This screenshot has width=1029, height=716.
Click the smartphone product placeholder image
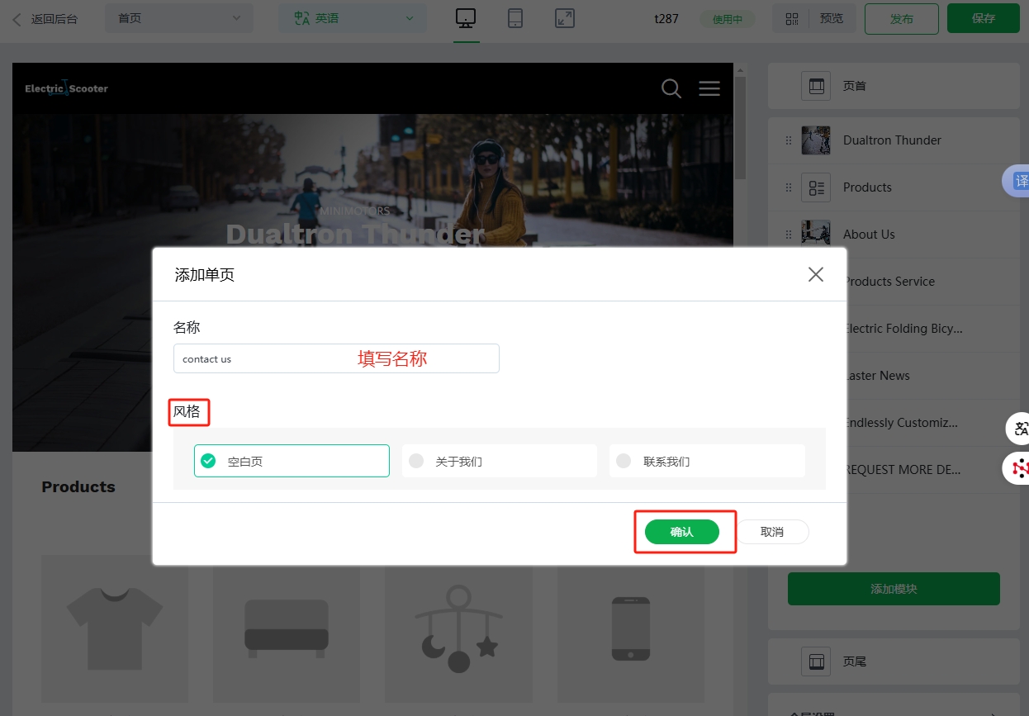point(631,628)
